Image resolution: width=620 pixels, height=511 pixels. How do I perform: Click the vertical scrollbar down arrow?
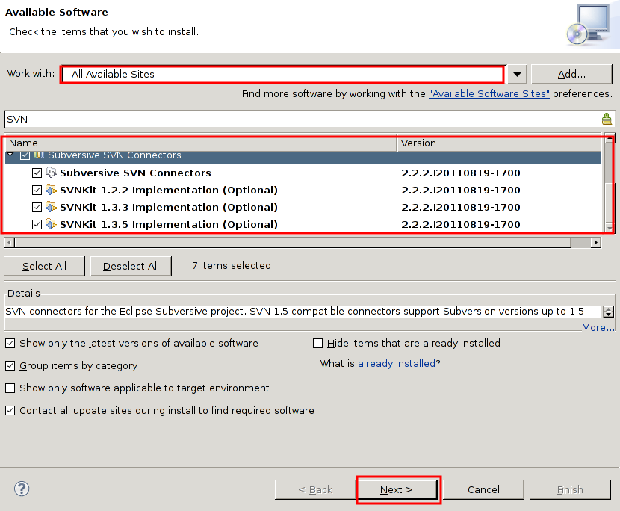(610, 228)
